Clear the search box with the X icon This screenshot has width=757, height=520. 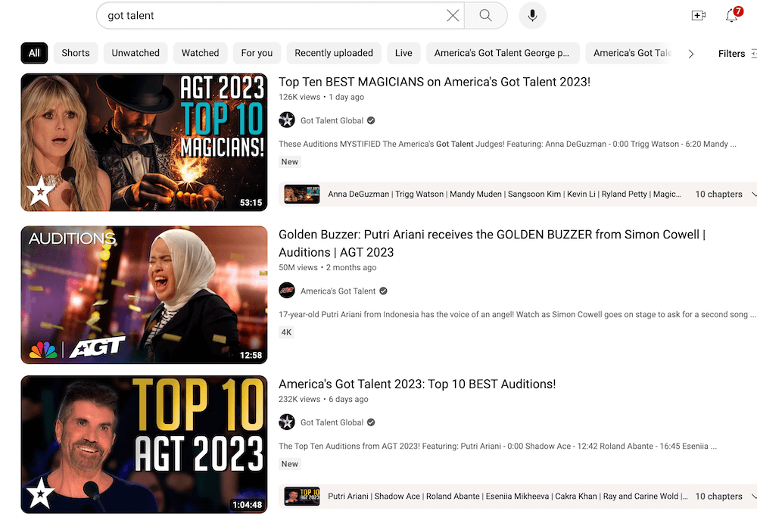point(453,15)
